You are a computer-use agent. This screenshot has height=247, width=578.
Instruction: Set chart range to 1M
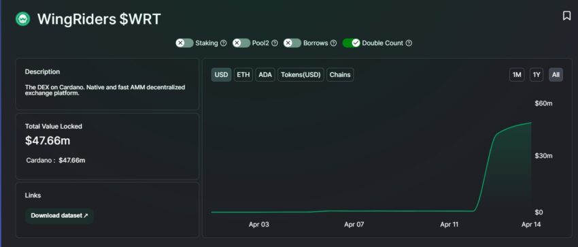point(517,75)
